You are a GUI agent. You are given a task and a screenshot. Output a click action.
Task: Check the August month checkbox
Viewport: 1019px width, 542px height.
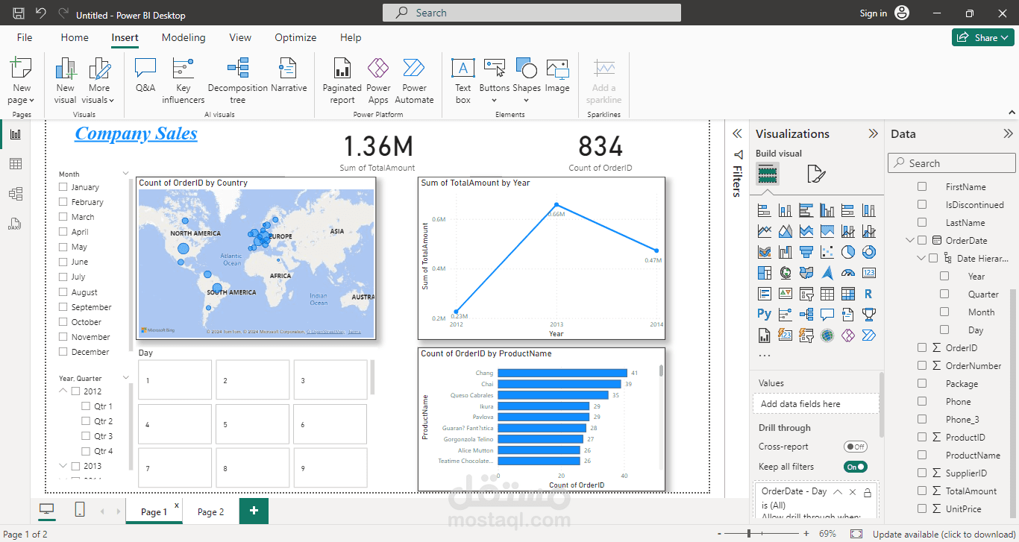63,292
